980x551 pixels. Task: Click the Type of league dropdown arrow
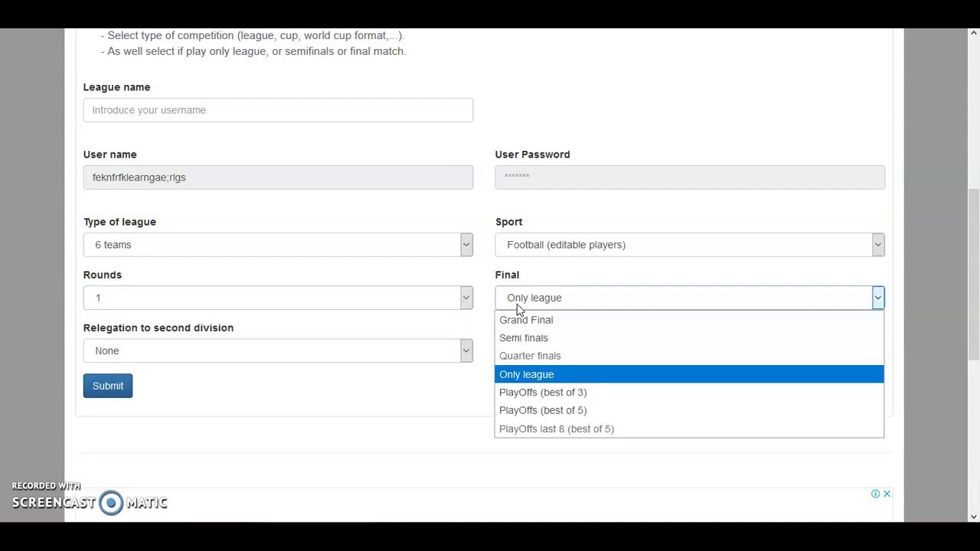point(465,245)
